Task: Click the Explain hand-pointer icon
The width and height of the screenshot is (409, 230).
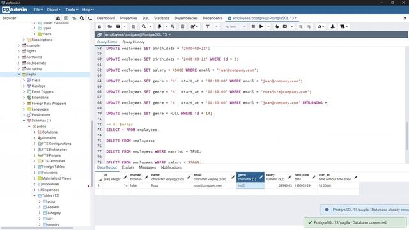Action: [x=277, y=27]
